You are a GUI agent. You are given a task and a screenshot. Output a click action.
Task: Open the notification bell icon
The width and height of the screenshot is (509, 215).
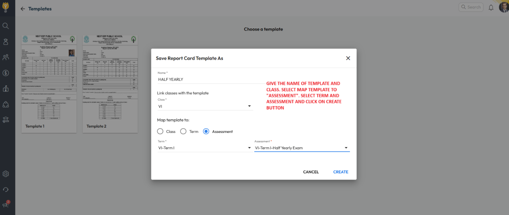(x=491, y=7)
